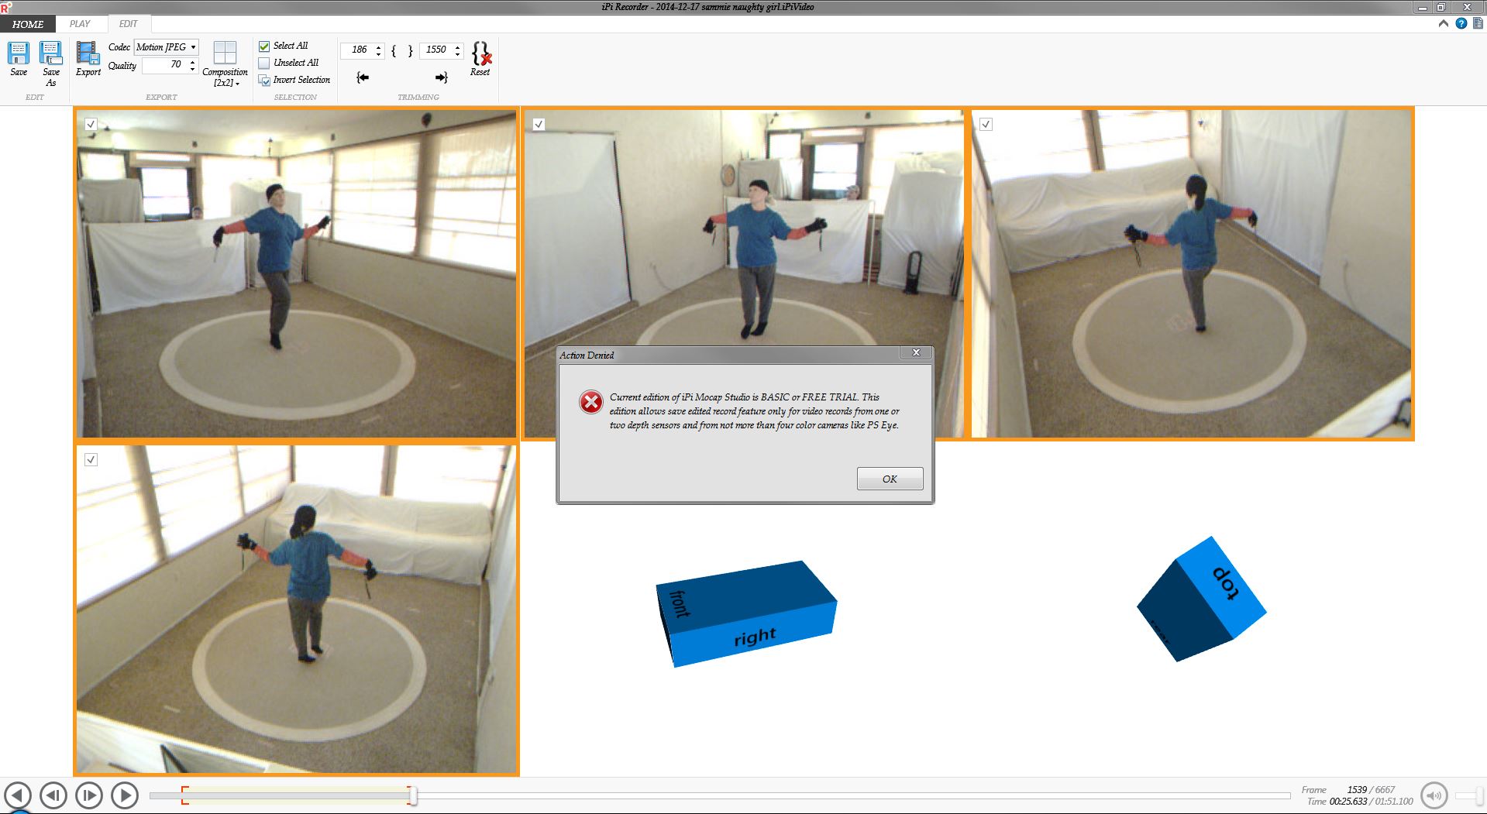Set trim start with the left brace icon
1487x814 pixels.
coord(394,50)
